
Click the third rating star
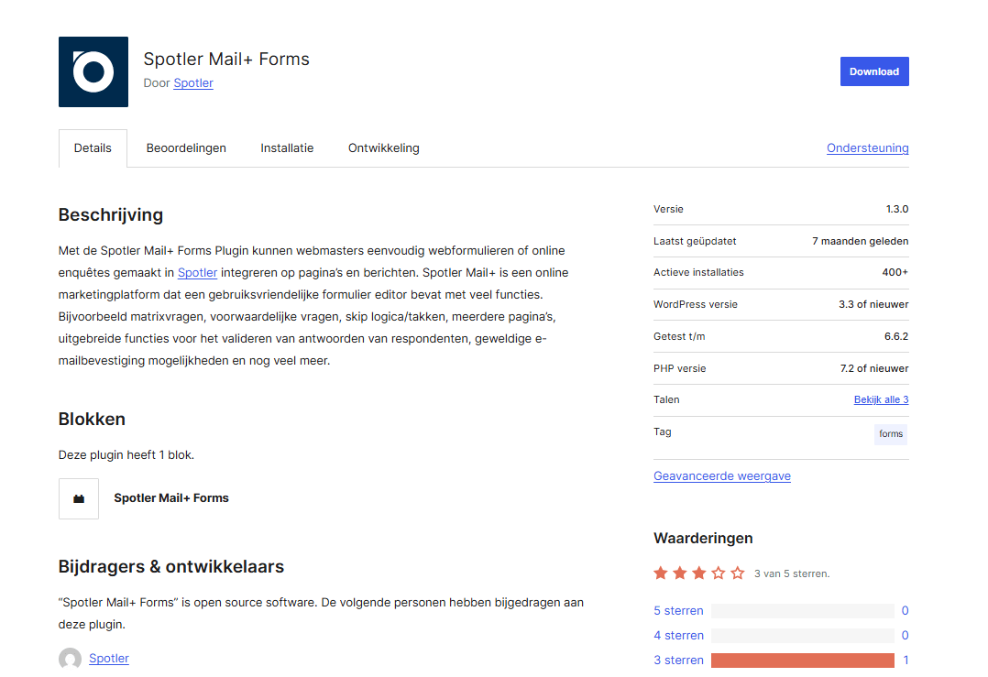click(698, 573)
